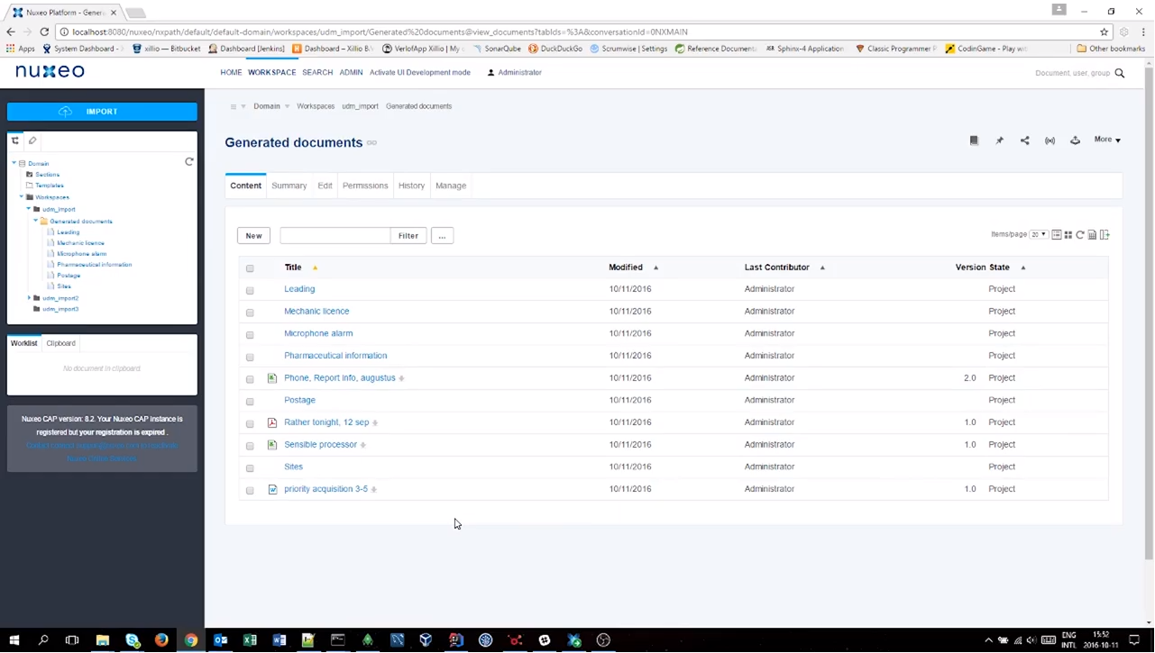Open the Nuxeo home logo
1155x653 pixels.
49,71
